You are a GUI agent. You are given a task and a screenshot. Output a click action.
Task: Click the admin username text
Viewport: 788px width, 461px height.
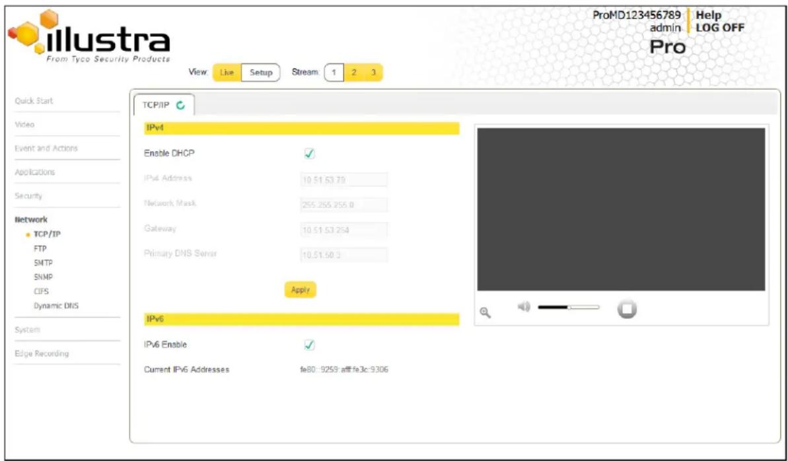pyautogui.click(x=665, y=28)
